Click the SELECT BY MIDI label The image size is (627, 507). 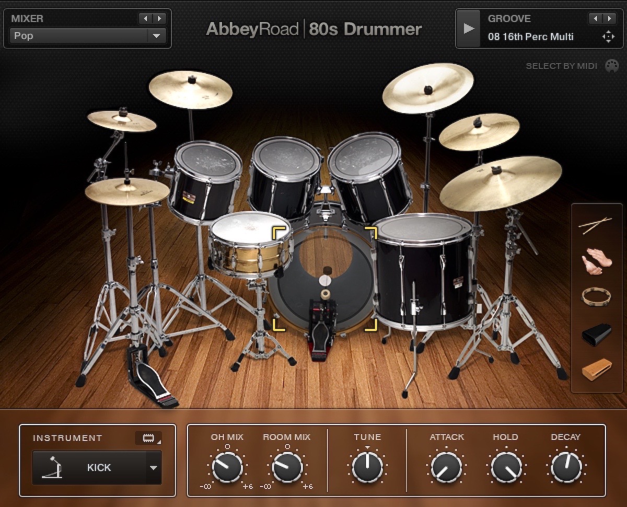(562, 66)
